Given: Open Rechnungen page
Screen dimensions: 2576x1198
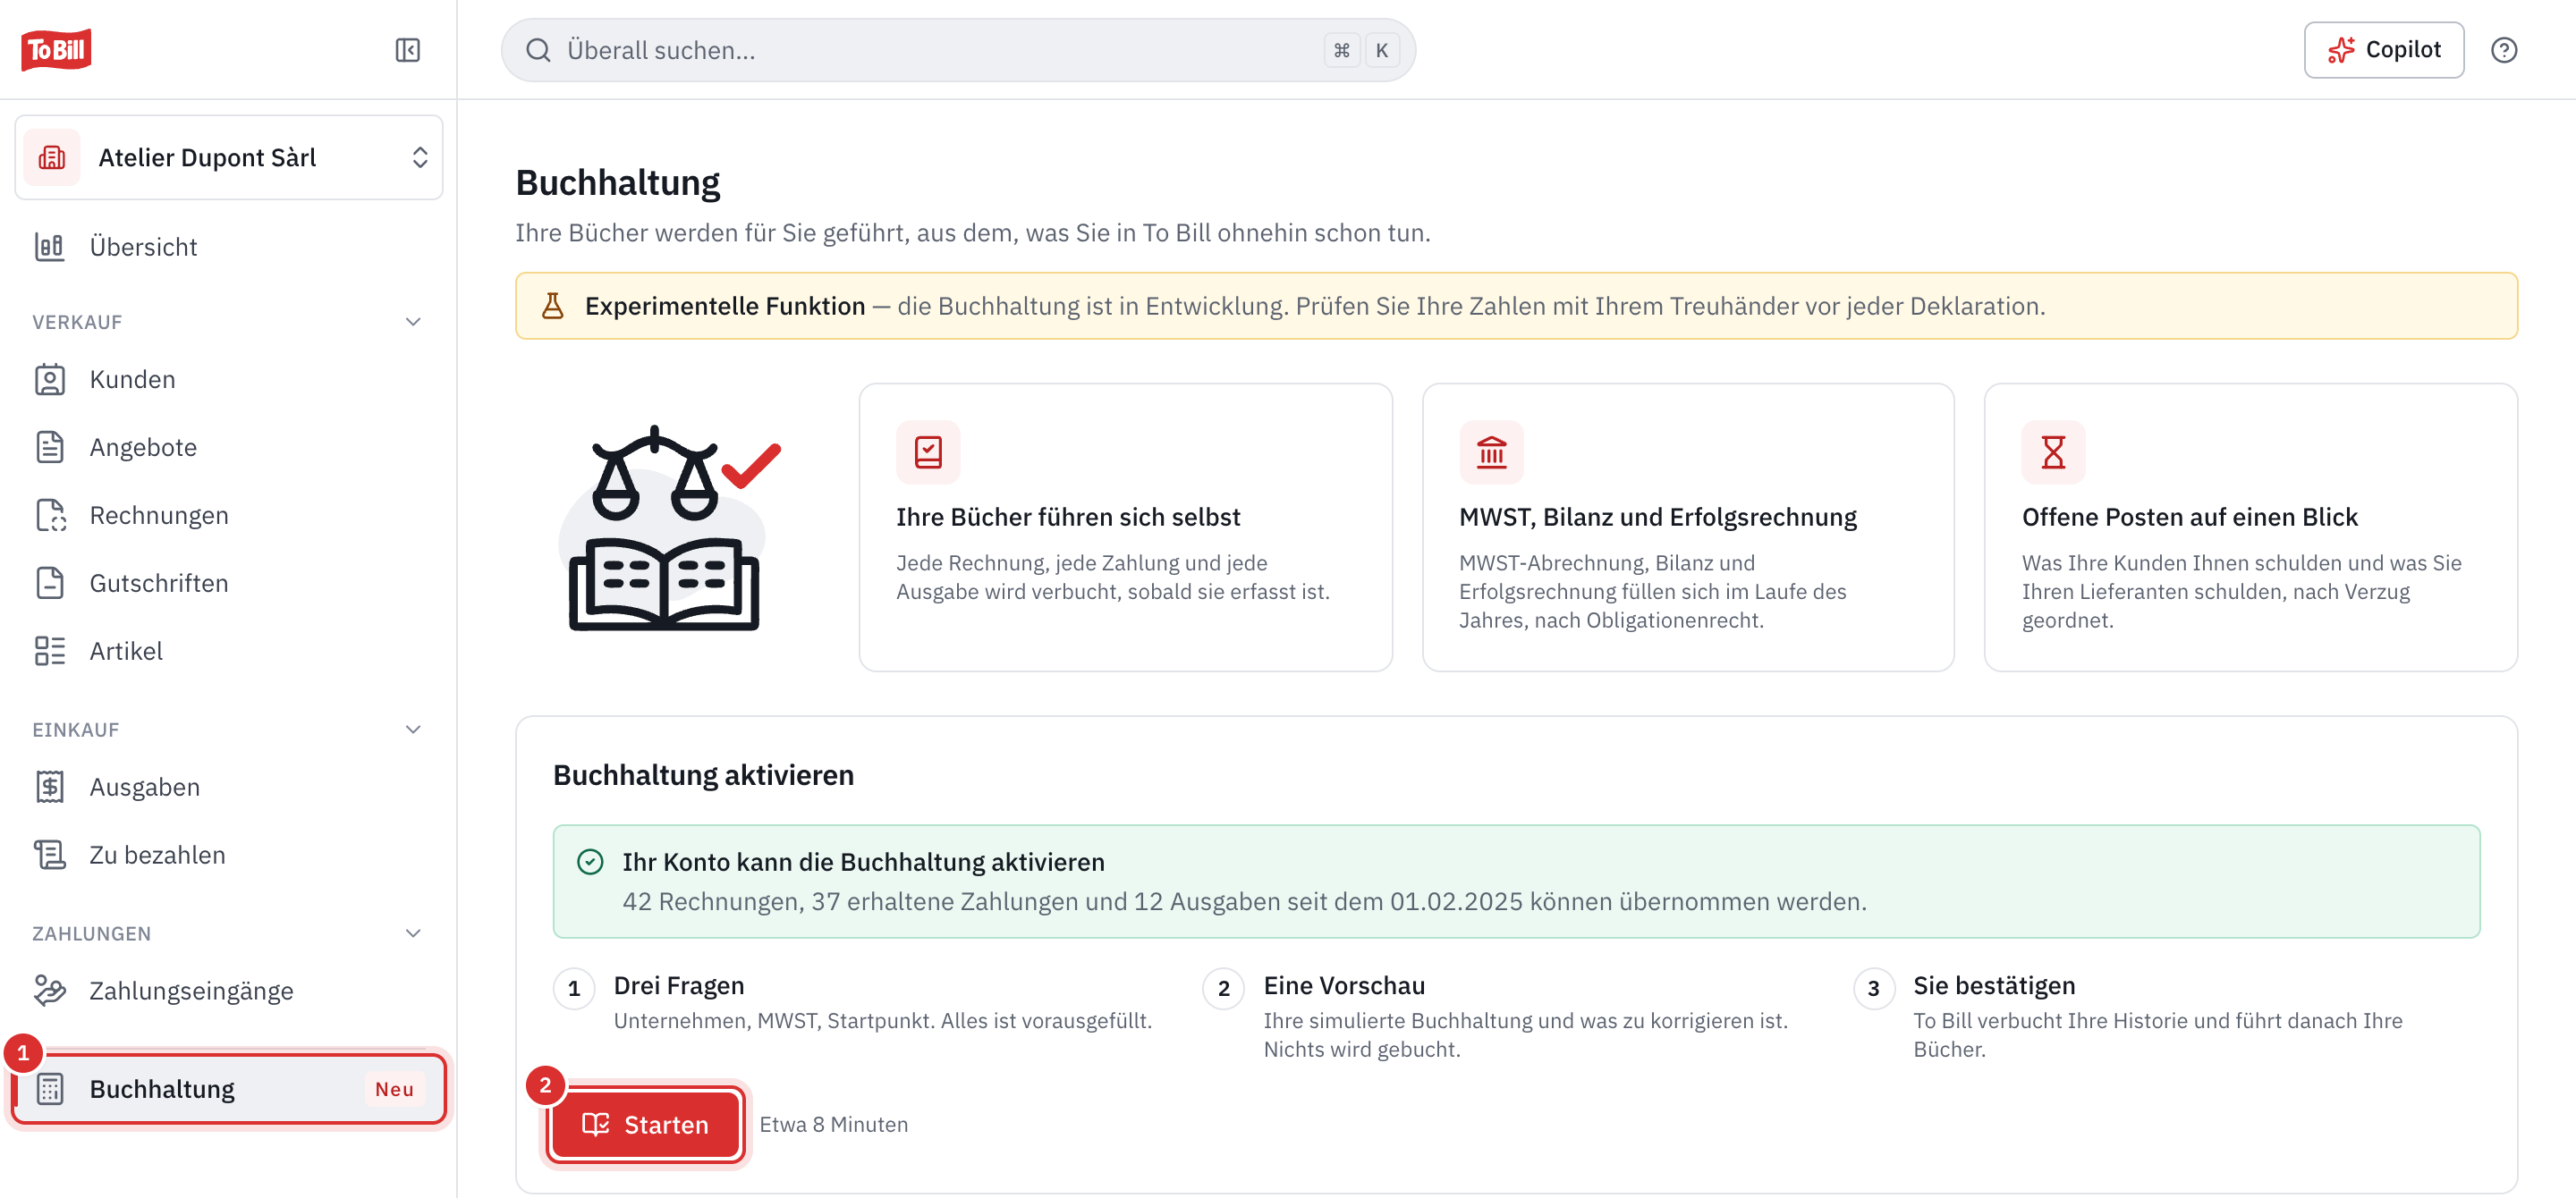Looking at the screenshot, I should [x=229, y=516].
